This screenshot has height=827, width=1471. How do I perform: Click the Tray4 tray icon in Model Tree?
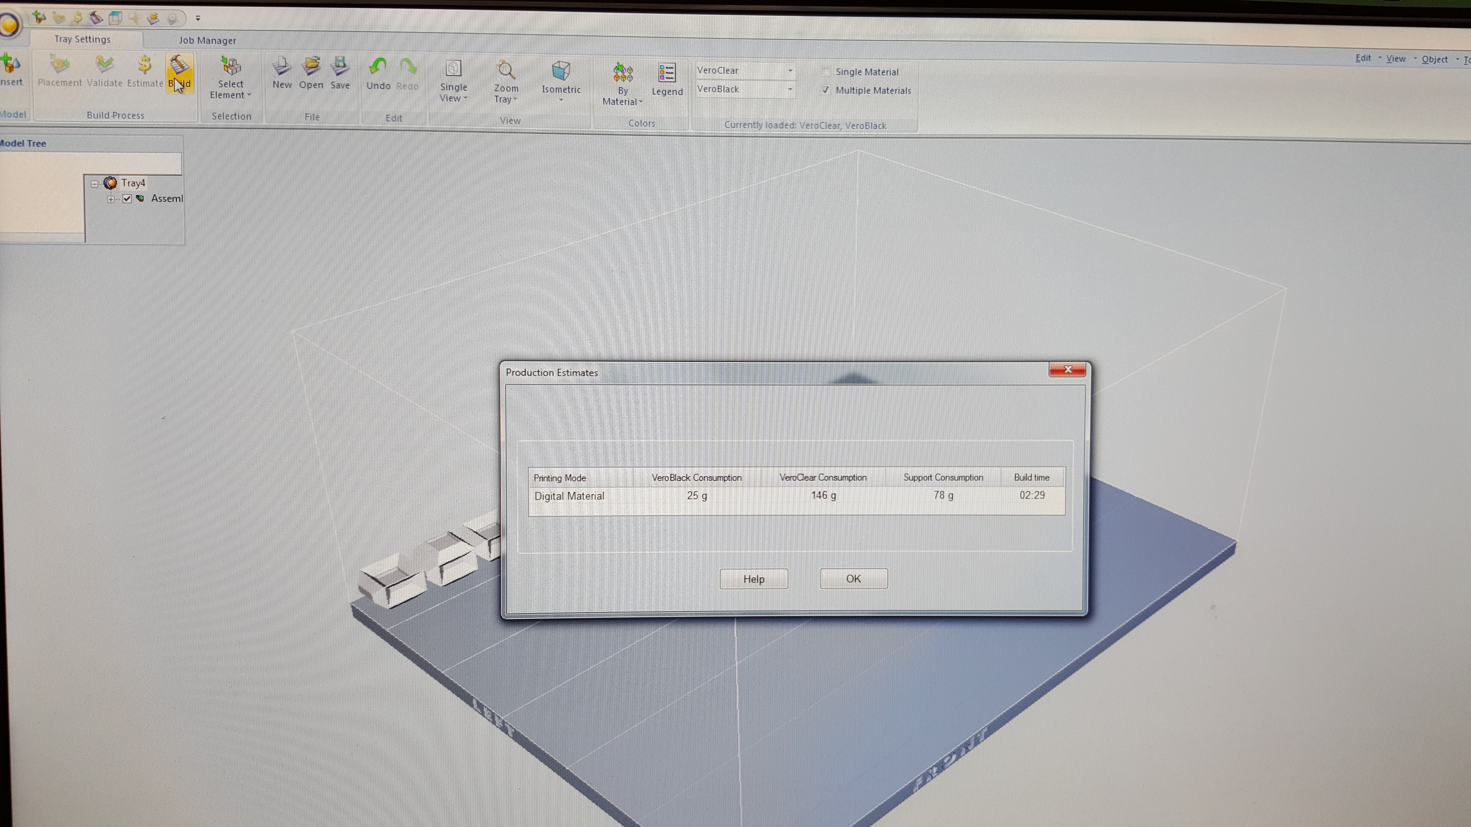point(110,183)
